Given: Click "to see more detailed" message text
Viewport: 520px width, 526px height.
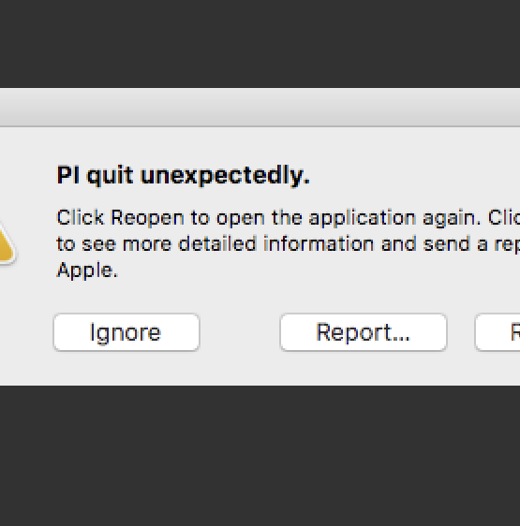Looking at the screenshot, I should click(156, 244).
